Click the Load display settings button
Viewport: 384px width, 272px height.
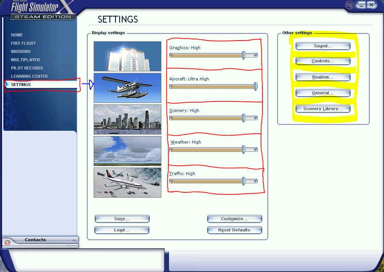[x=122, y=230]
